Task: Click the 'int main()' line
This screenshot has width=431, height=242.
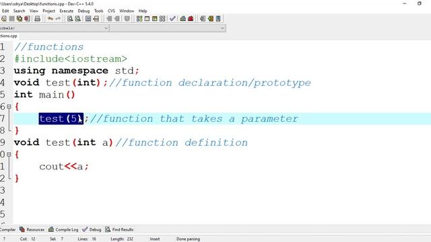Action: 44,95
